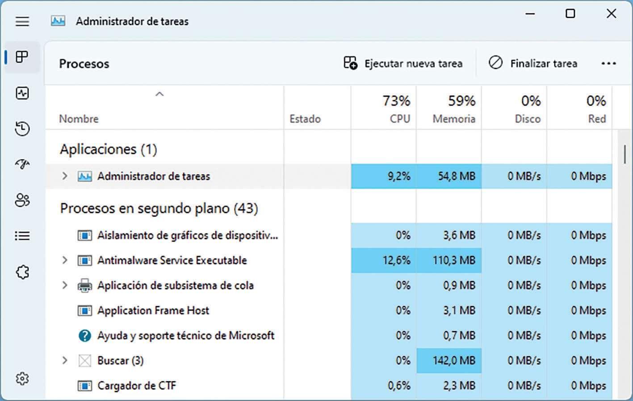The height and width of the screenshot is (401, 633).
Task: Click the 12,6% CPU value
Action: (396, 260)
